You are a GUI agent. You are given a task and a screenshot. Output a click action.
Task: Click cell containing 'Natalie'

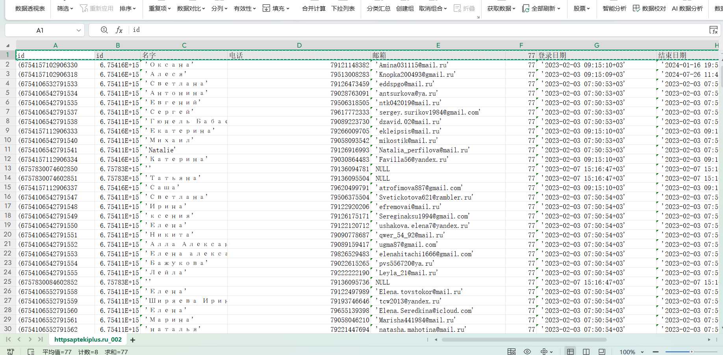pos(184,150)
